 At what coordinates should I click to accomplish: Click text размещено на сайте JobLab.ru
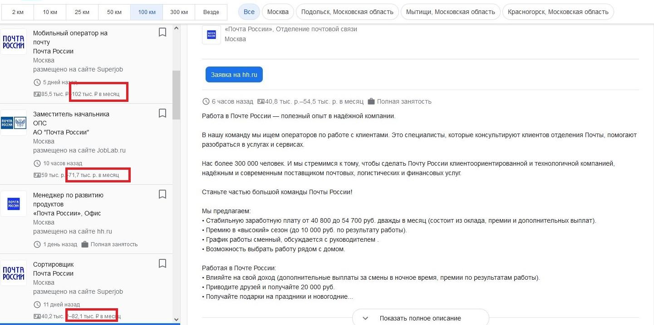(79, 150)
